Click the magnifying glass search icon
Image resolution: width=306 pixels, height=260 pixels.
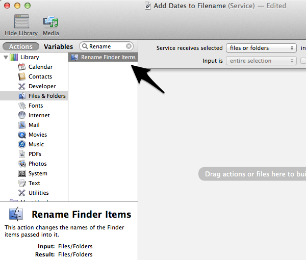[85, 46]
